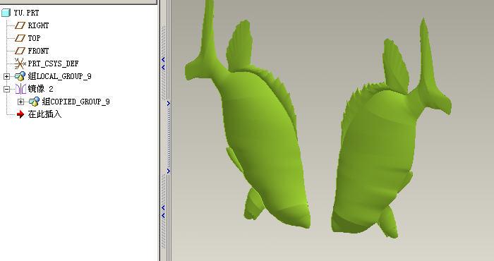Collapse the 镜像 2 node
This screenshot has height=261, width=494.
pyautogui.click(x=6, y=89)
